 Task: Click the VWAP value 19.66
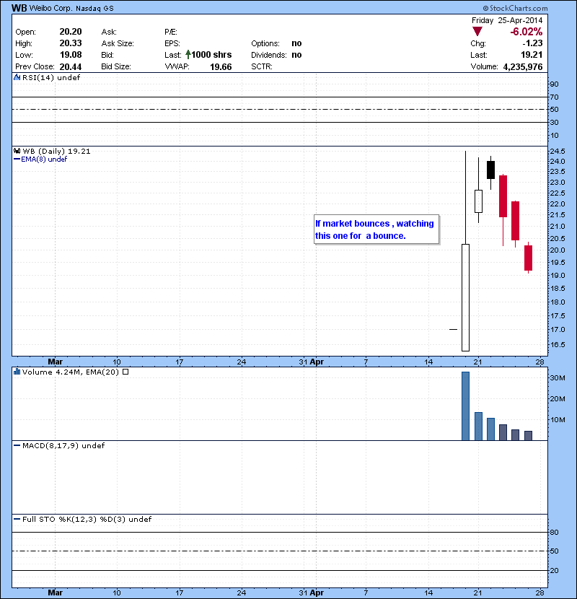click(x=221, y=67)
